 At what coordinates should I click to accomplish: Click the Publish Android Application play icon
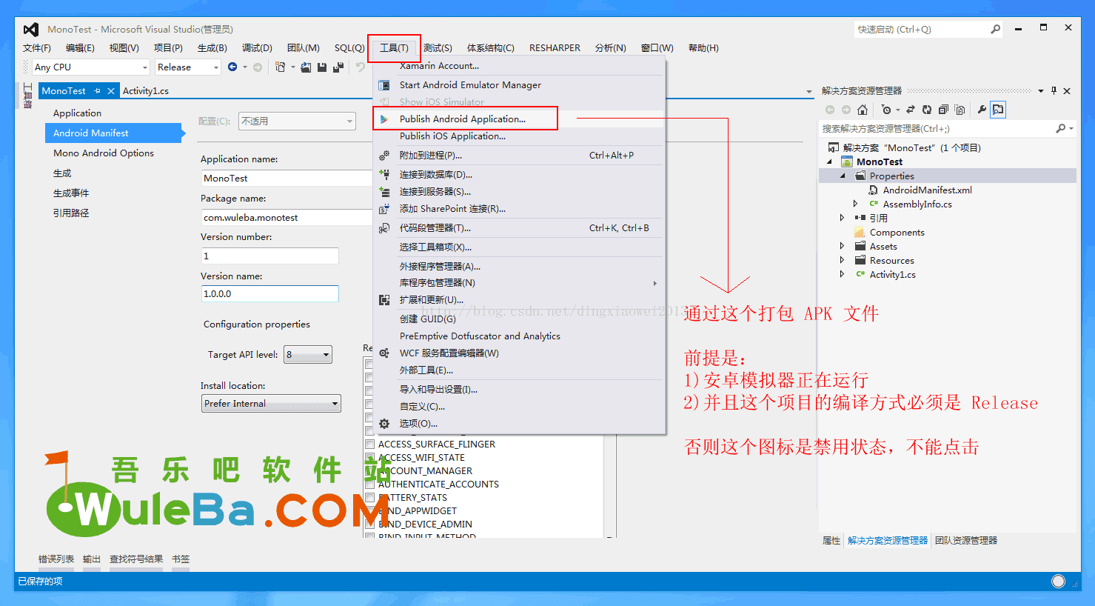tap(384, 119)
